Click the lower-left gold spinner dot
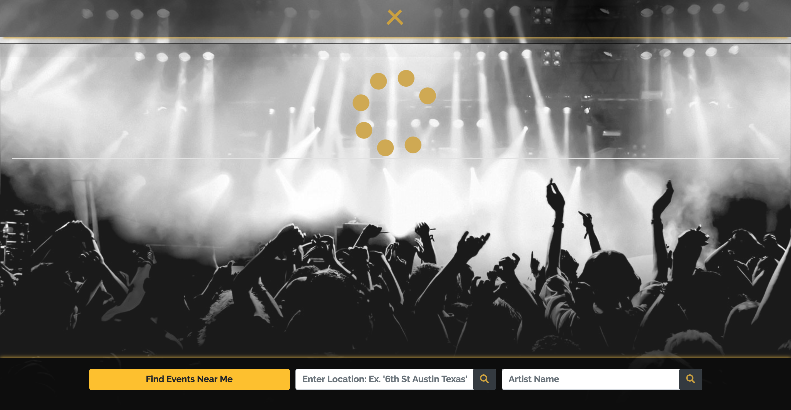 364,130
